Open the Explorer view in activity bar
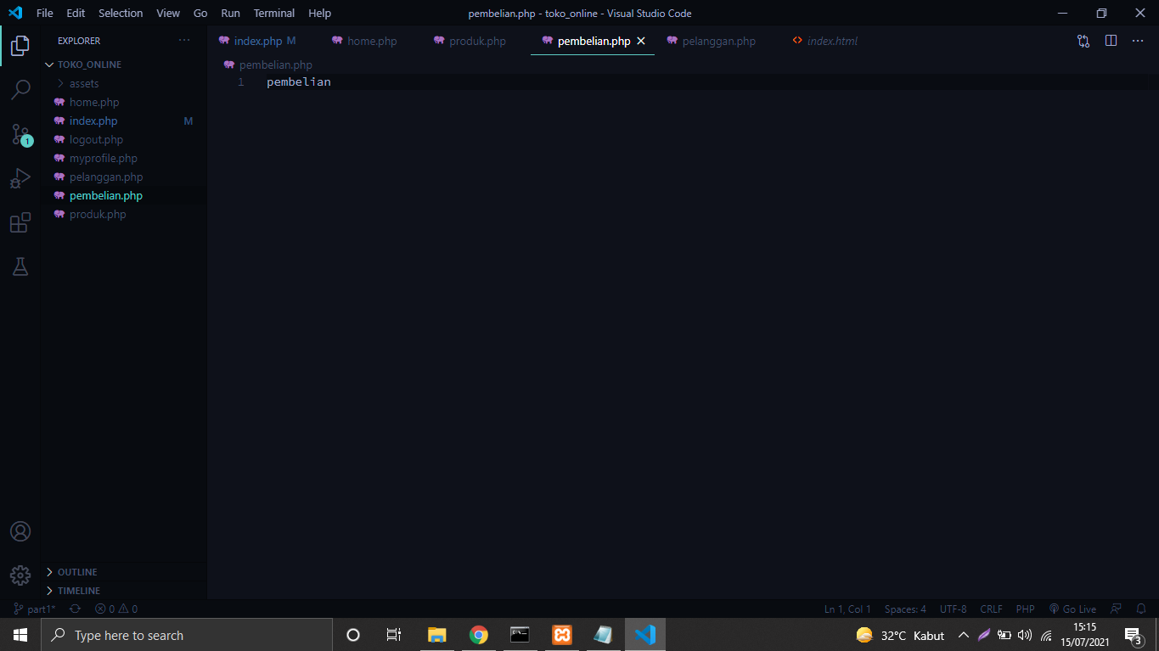The height and width of the screenshot is (651, 1159). (20, 46)
